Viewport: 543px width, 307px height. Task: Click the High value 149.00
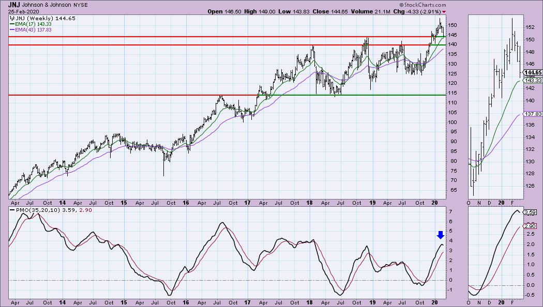pyautogui.click(x=267, y=11)
